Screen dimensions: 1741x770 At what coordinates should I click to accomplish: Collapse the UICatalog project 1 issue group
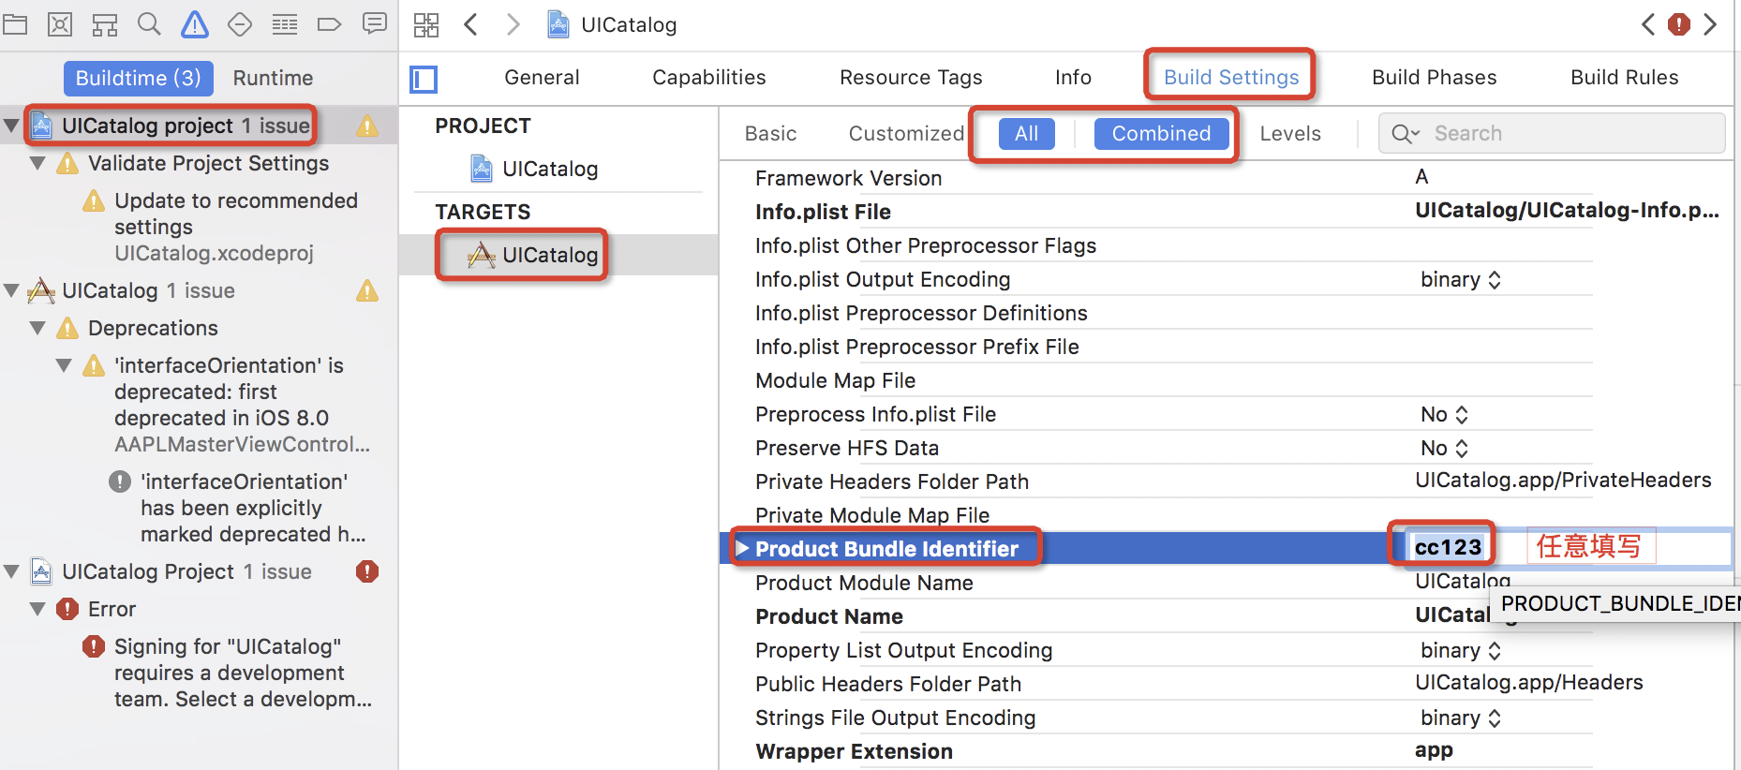tap(11, 126)
